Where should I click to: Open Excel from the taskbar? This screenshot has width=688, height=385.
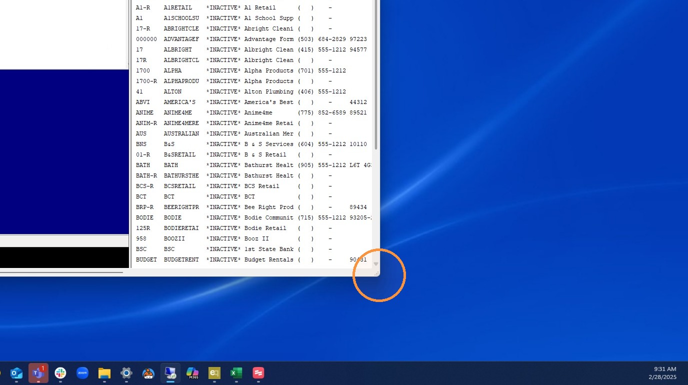click(x=236, y=373)
